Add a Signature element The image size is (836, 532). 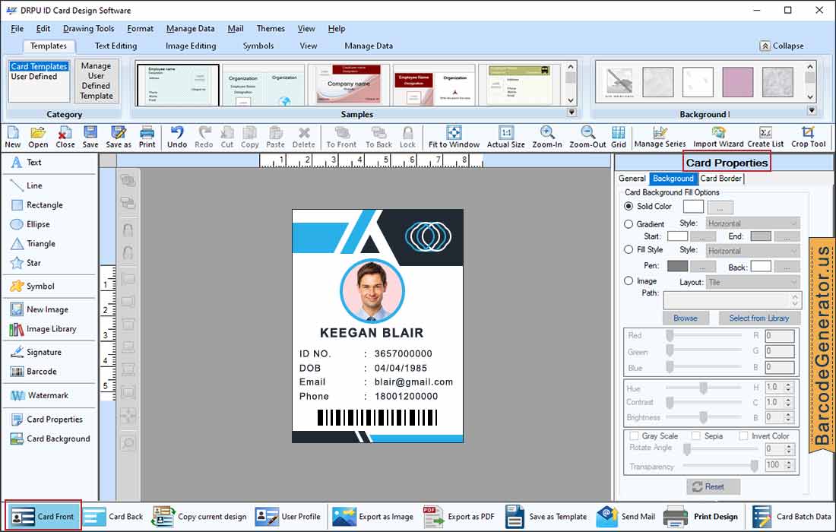point(36,352)
